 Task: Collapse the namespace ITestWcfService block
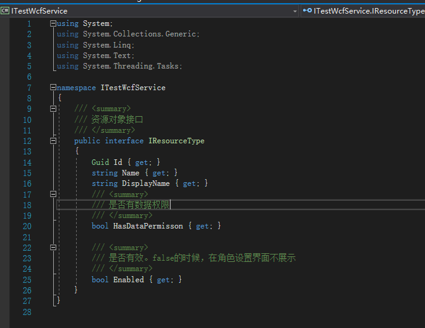[53, 88]
